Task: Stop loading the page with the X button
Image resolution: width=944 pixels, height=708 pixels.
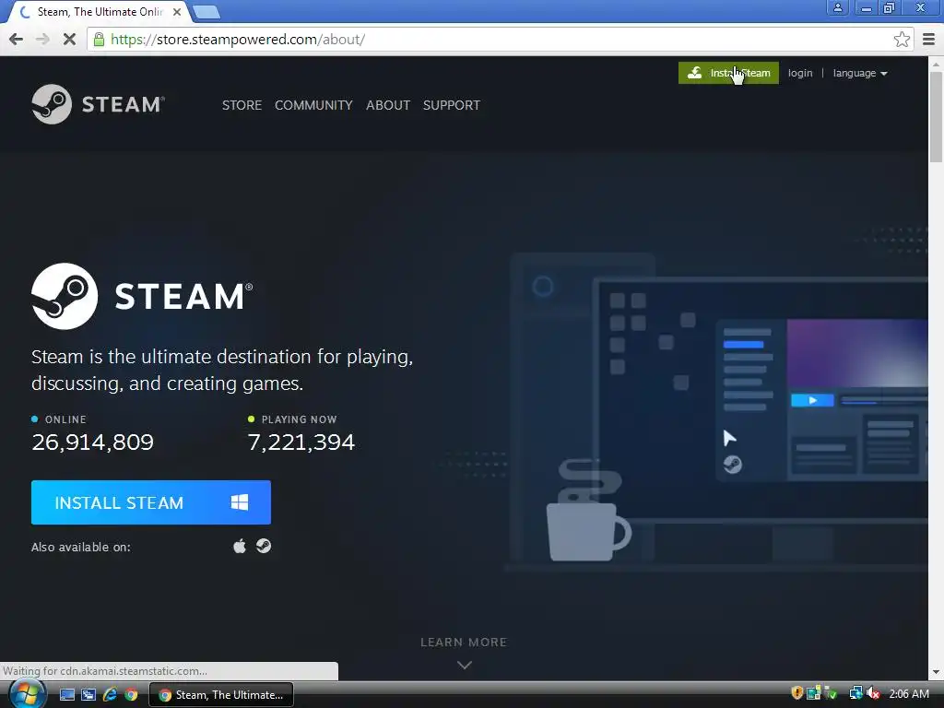Action: [69, 40]
